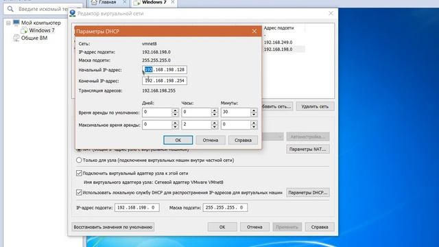Viewport: 439px width, 247px height.
Task: Increase default lease minutes with up arrow
Action: coord(254,110)
